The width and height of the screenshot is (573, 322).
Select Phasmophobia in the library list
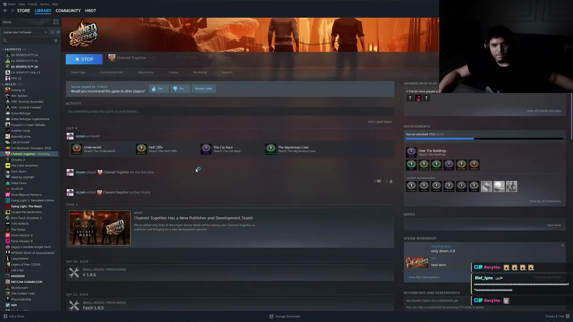click(21, 299)
